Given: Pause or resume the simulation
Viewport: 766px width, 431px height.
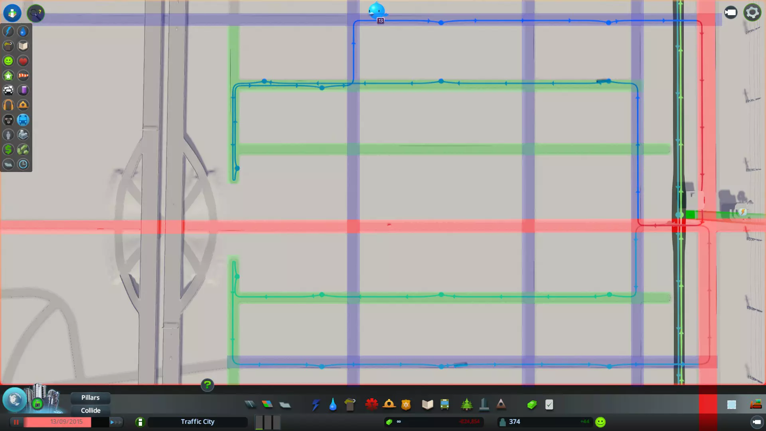Looking at the screenshot, I should tap(16, 422).
